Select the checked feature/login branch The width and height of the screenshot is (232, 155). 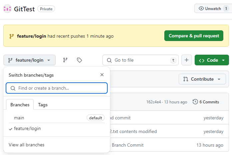click(x=27, y=128)
